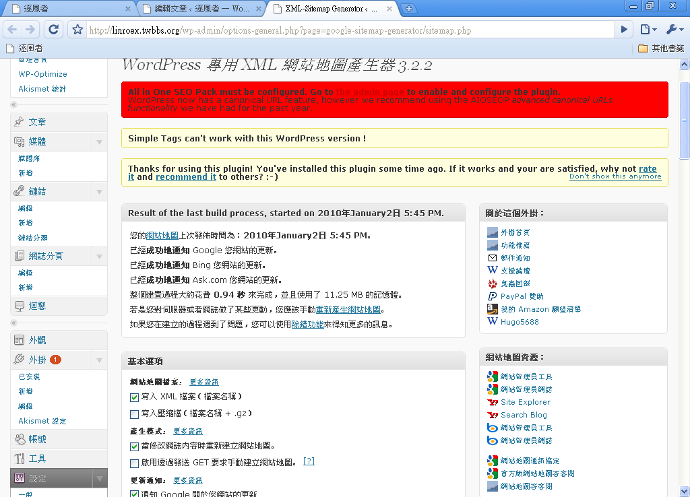
Task: Click the page scrollbar up arrow
Action: point(685,65)
